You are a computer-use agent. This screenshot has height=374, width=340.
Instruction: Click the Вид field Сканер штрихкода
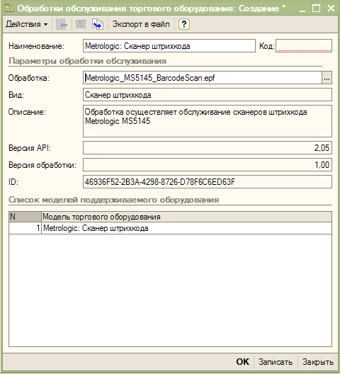(208, 95)
